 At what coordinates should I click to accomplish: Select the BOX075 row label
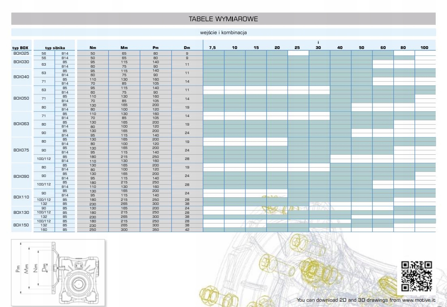(x=21, y=150)
